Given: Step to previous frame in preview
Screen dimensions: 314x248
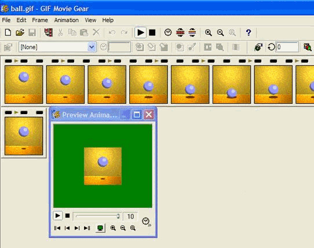Looking at the screenshot, I should [67, 228].
